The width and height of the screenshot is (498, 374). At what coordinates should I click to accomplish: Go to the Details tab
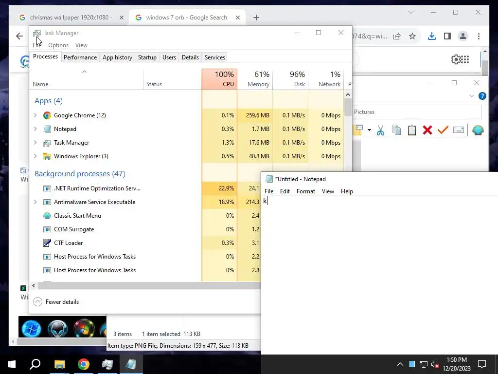tap(190, 57)
